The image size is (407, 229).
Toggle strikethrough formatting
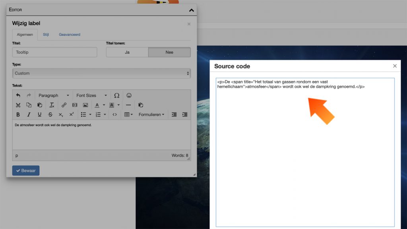50,114
